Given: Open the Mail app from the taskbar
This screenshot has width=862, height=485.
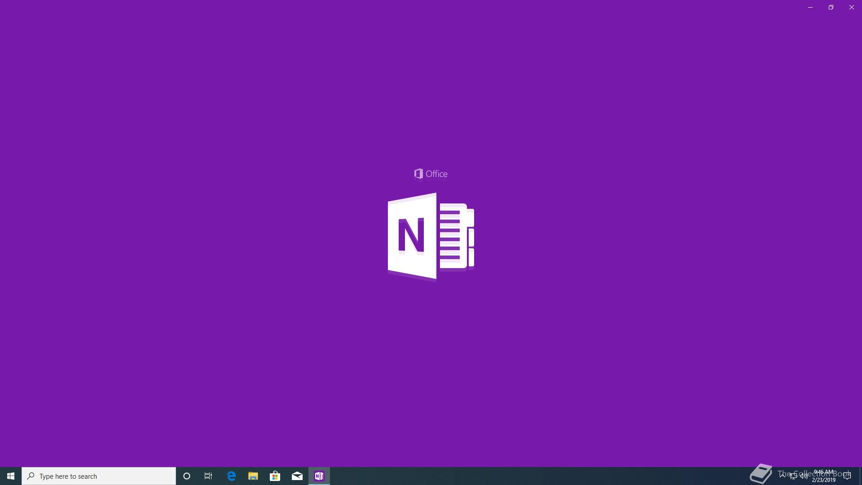Looking at the screenshot, I should click(297, 476).
